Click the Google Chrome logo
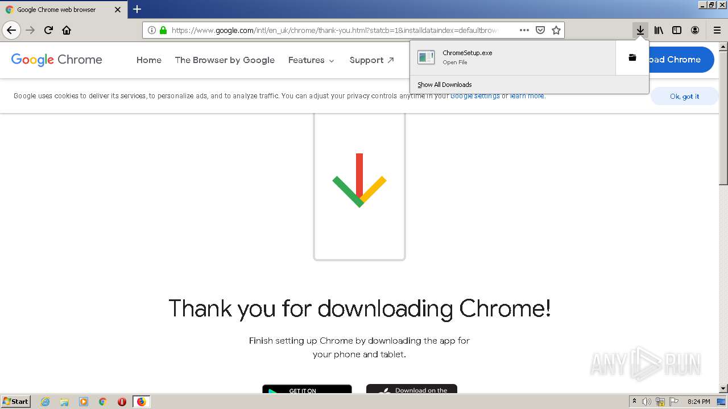Screen dimensions: 728x409 pyautogui.click(x=57, y=60)
